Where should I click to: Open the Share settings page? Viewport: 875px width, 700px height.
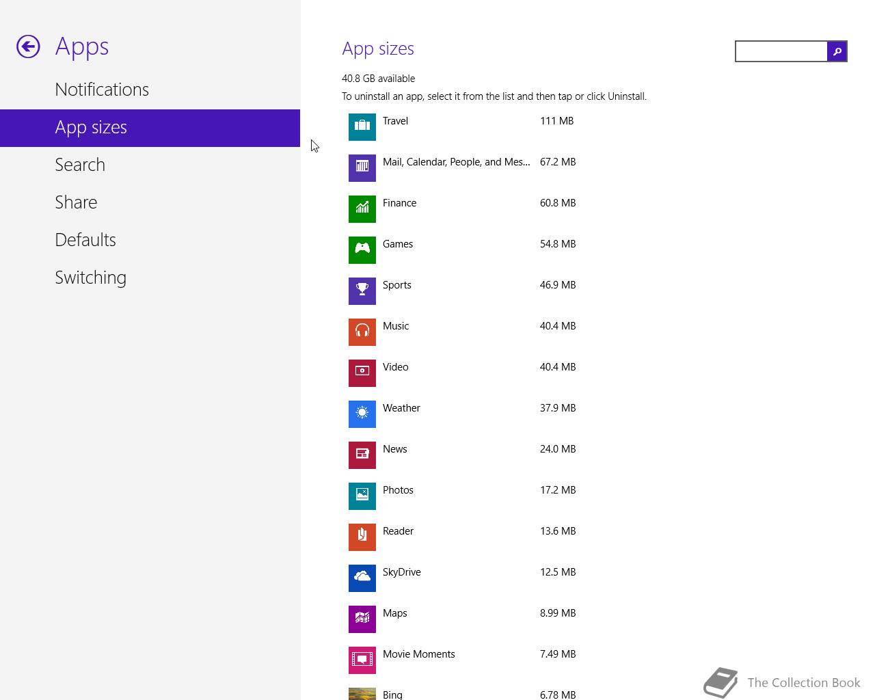point(76,202)
